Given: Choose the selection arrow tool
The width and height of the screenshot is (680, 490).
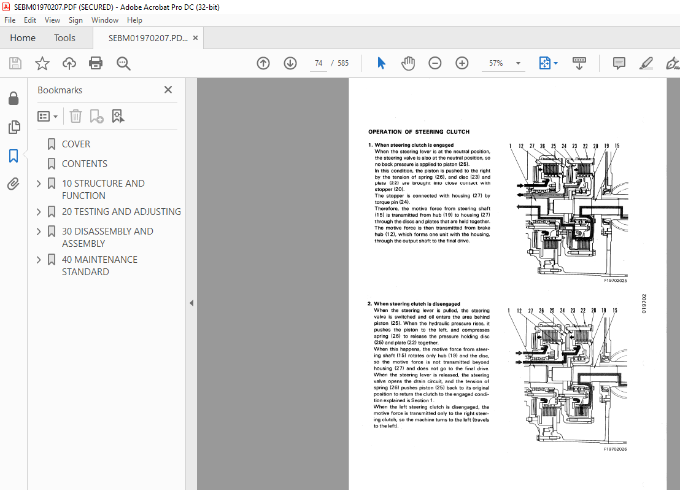Looking at the screenshot, I should 381,63.
